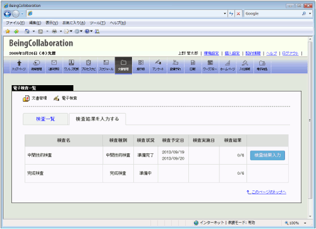Expand the Print icon dropdown arrow
This screenshot has width=316, height=229.
[x=61, y=32]
